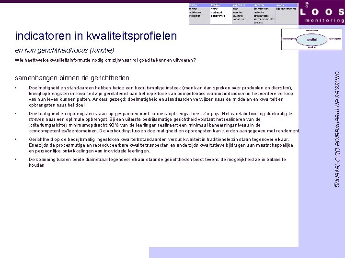Select the 'indicator' cell in the navigation table
This screenshot has width=345, height=258.
pyautogui.click(x=195, y=16)
